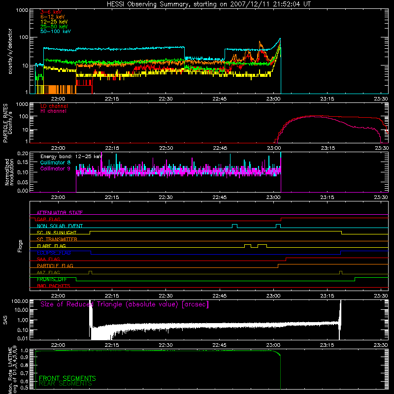The image size is (394, 394).
Task: Click the Normalized modulation axis label
Action: click(x=9, y=172)
